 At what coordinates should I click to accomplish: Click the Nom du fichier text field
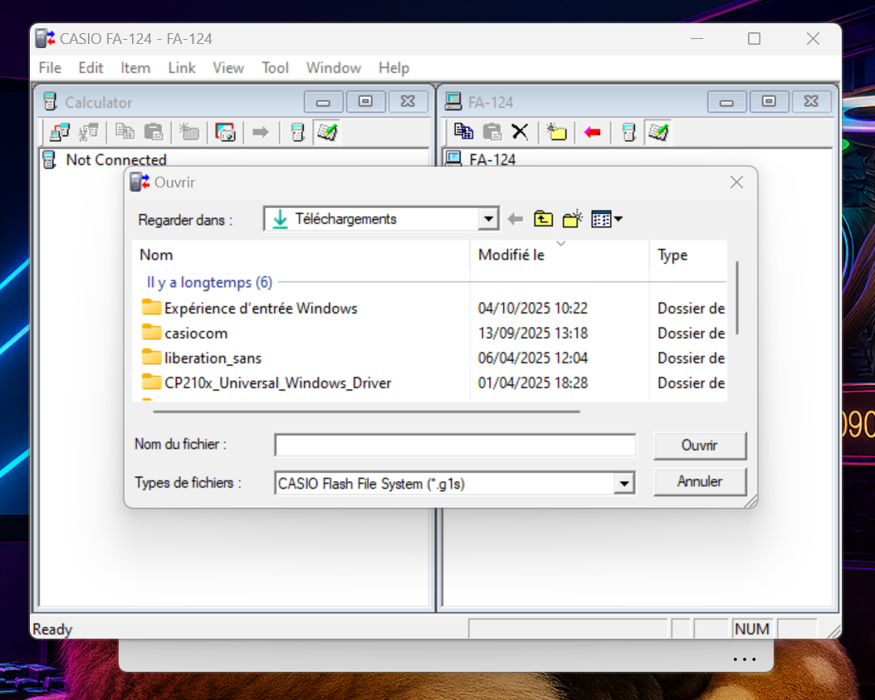click(x=455, y=445)
